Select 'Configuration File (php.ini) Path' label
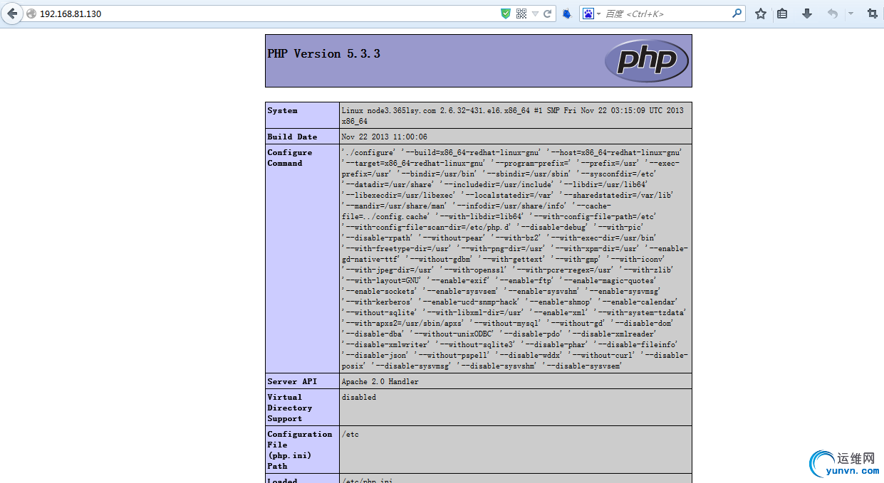The image size is (884, 483). [x=300, y=450]
